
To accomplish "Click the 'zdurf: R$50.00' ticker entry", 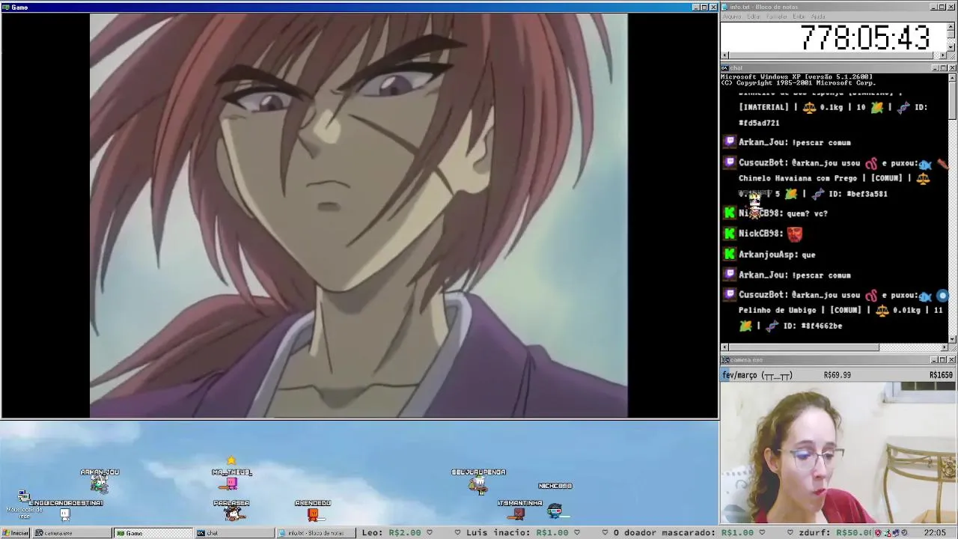I will point(835,533).
